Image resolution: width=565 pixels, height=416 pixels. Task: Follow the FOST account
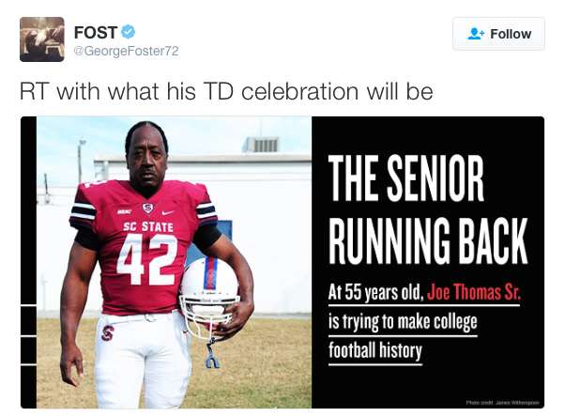[x=498, y=34]
